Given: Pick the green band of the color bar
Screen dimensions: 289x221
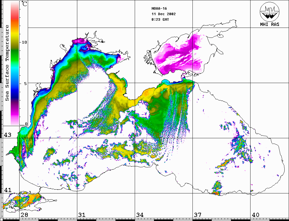Looking at the screenshot, I should pos(15,55).
